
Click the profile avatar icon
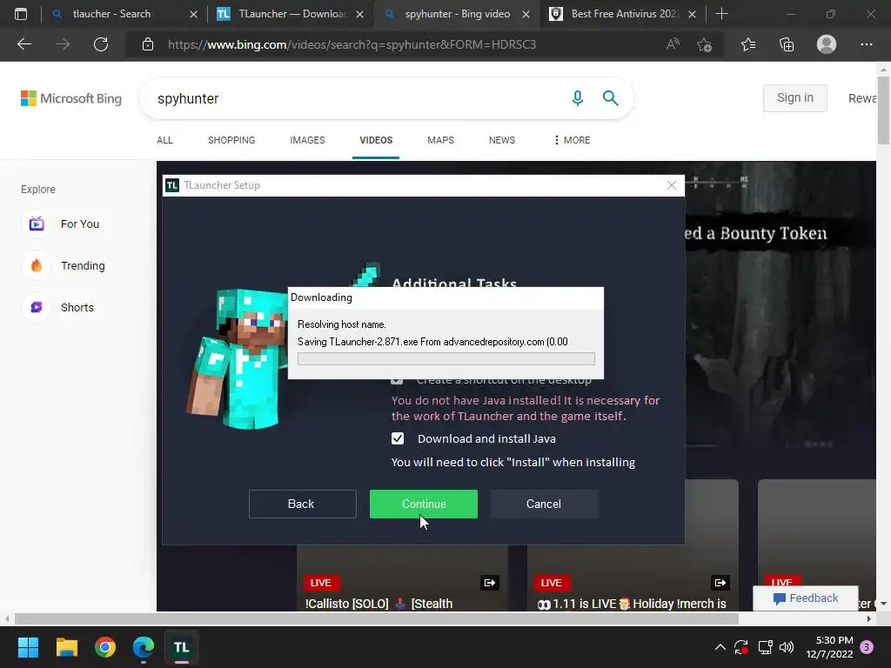(827, 44)
